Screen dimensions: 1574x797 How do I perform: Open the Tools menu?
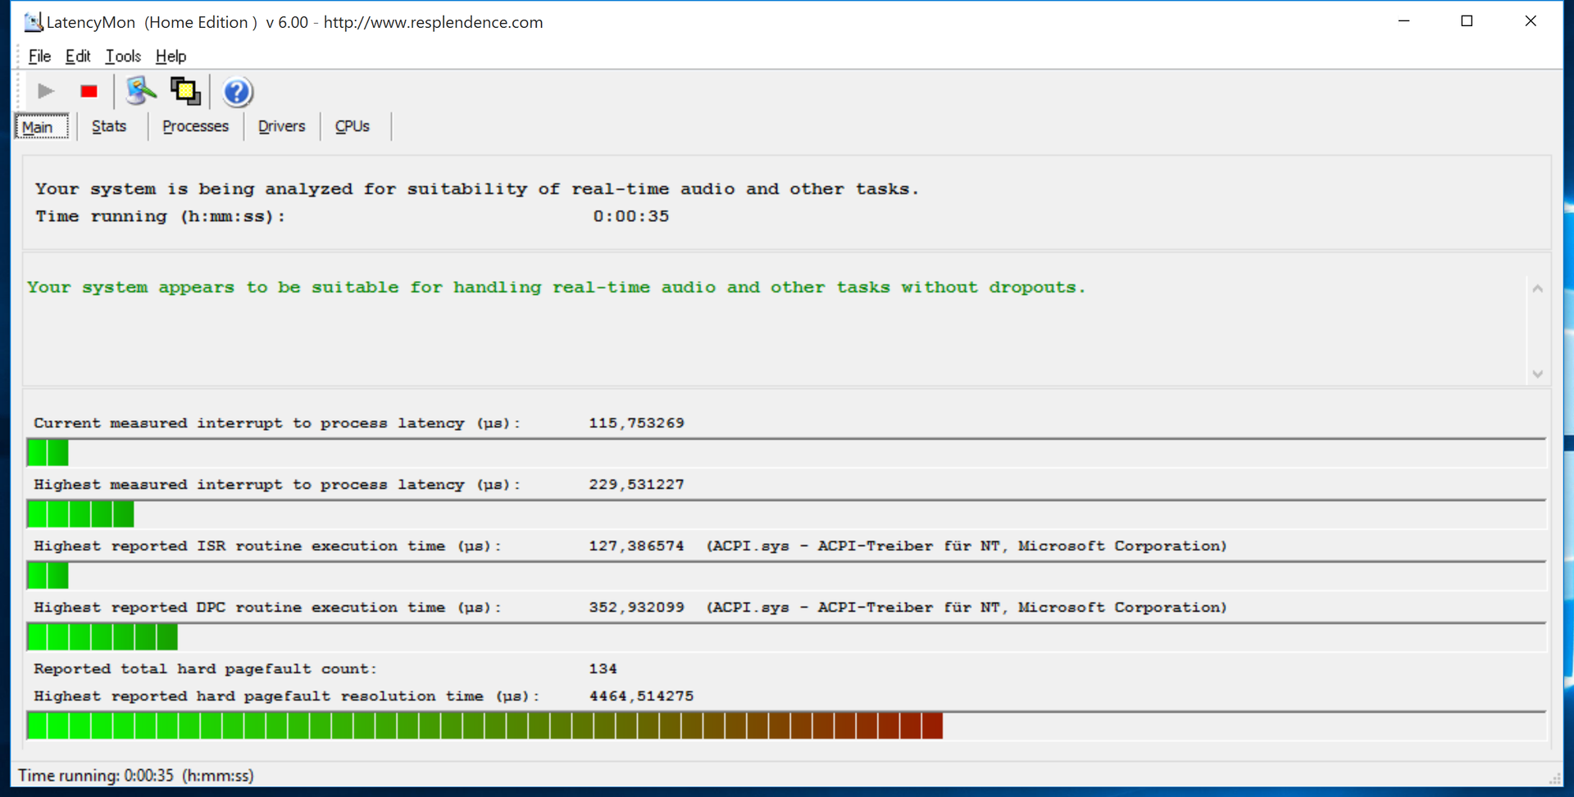pyautogui.click(x=123, y=56)
